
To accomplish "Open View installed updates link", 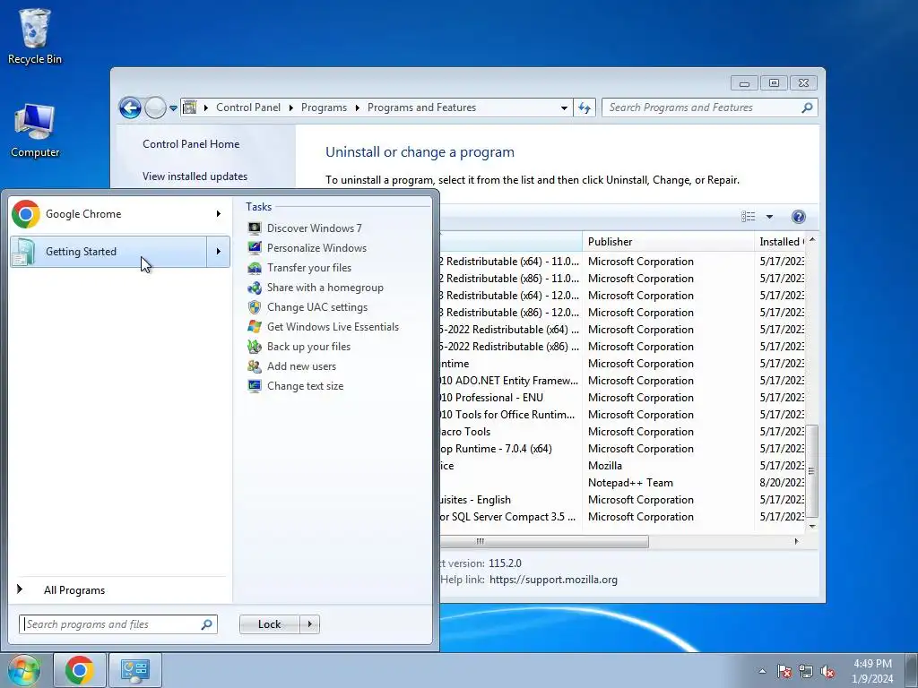I will click(195, 176).
